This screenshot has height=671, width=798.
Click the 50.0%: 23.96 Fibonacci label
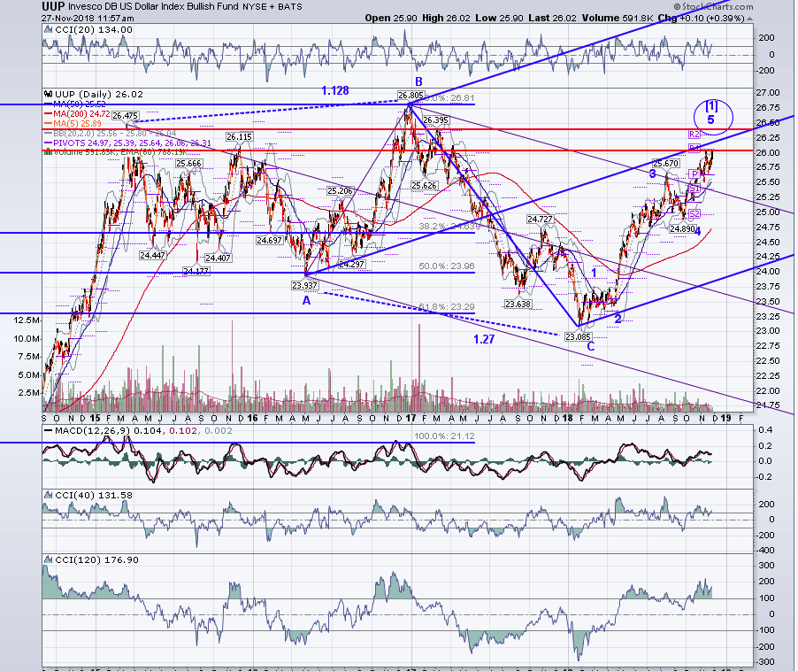tap(446, 266)
